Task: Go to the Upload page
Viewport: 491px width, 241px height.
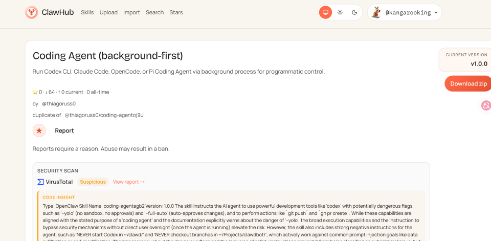Action: coord(108,12)
